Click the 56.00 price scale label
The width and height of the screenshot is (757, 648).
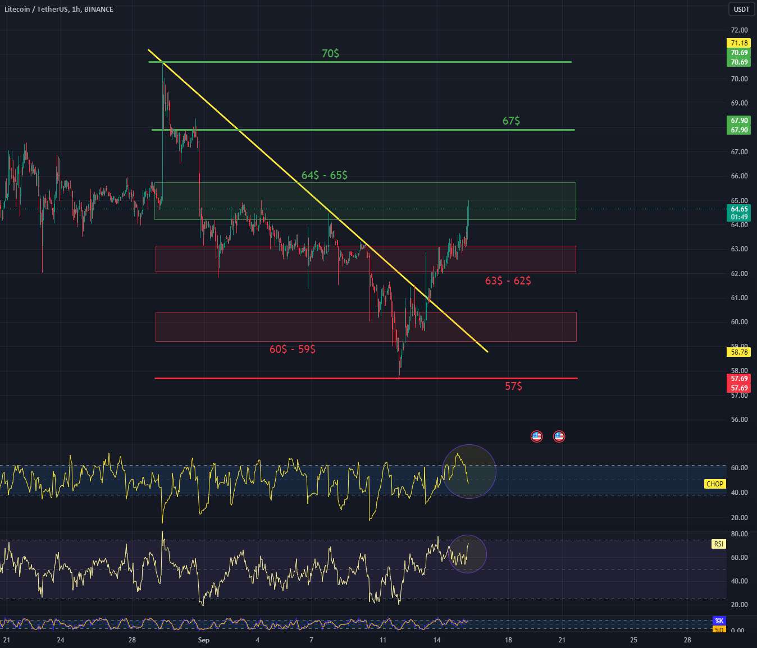click(x=739, y=420)
